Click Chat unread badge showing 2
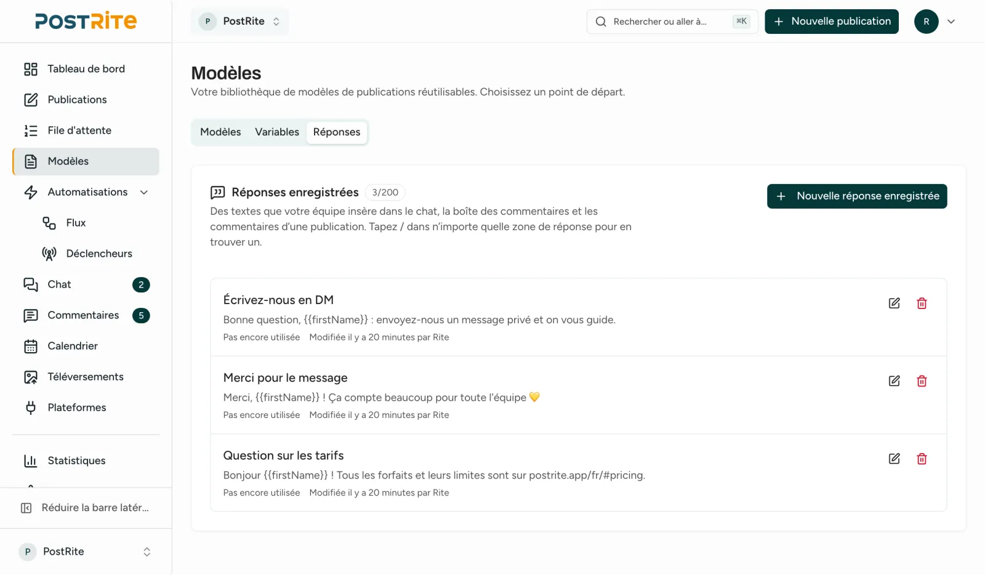985x575 pixels. [x=141, y=284]
